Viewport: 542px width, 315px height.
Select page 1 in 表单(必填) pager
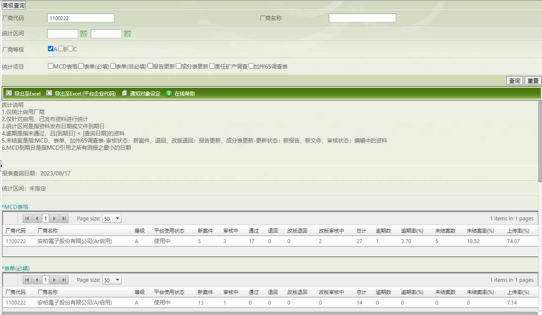click(45, 280)
